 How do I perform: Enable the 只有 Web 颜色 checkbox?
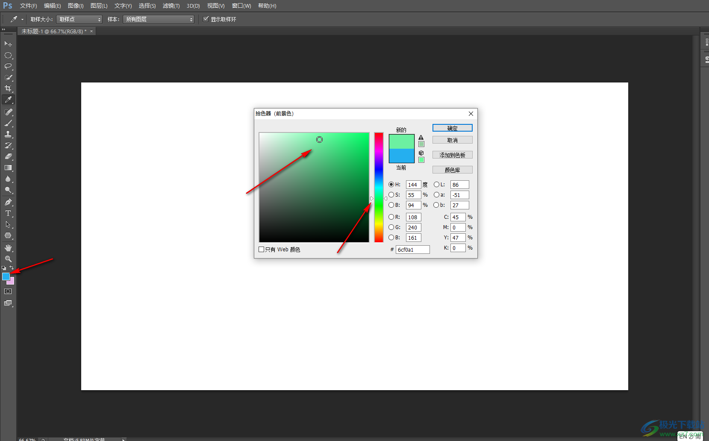[262, 250]
